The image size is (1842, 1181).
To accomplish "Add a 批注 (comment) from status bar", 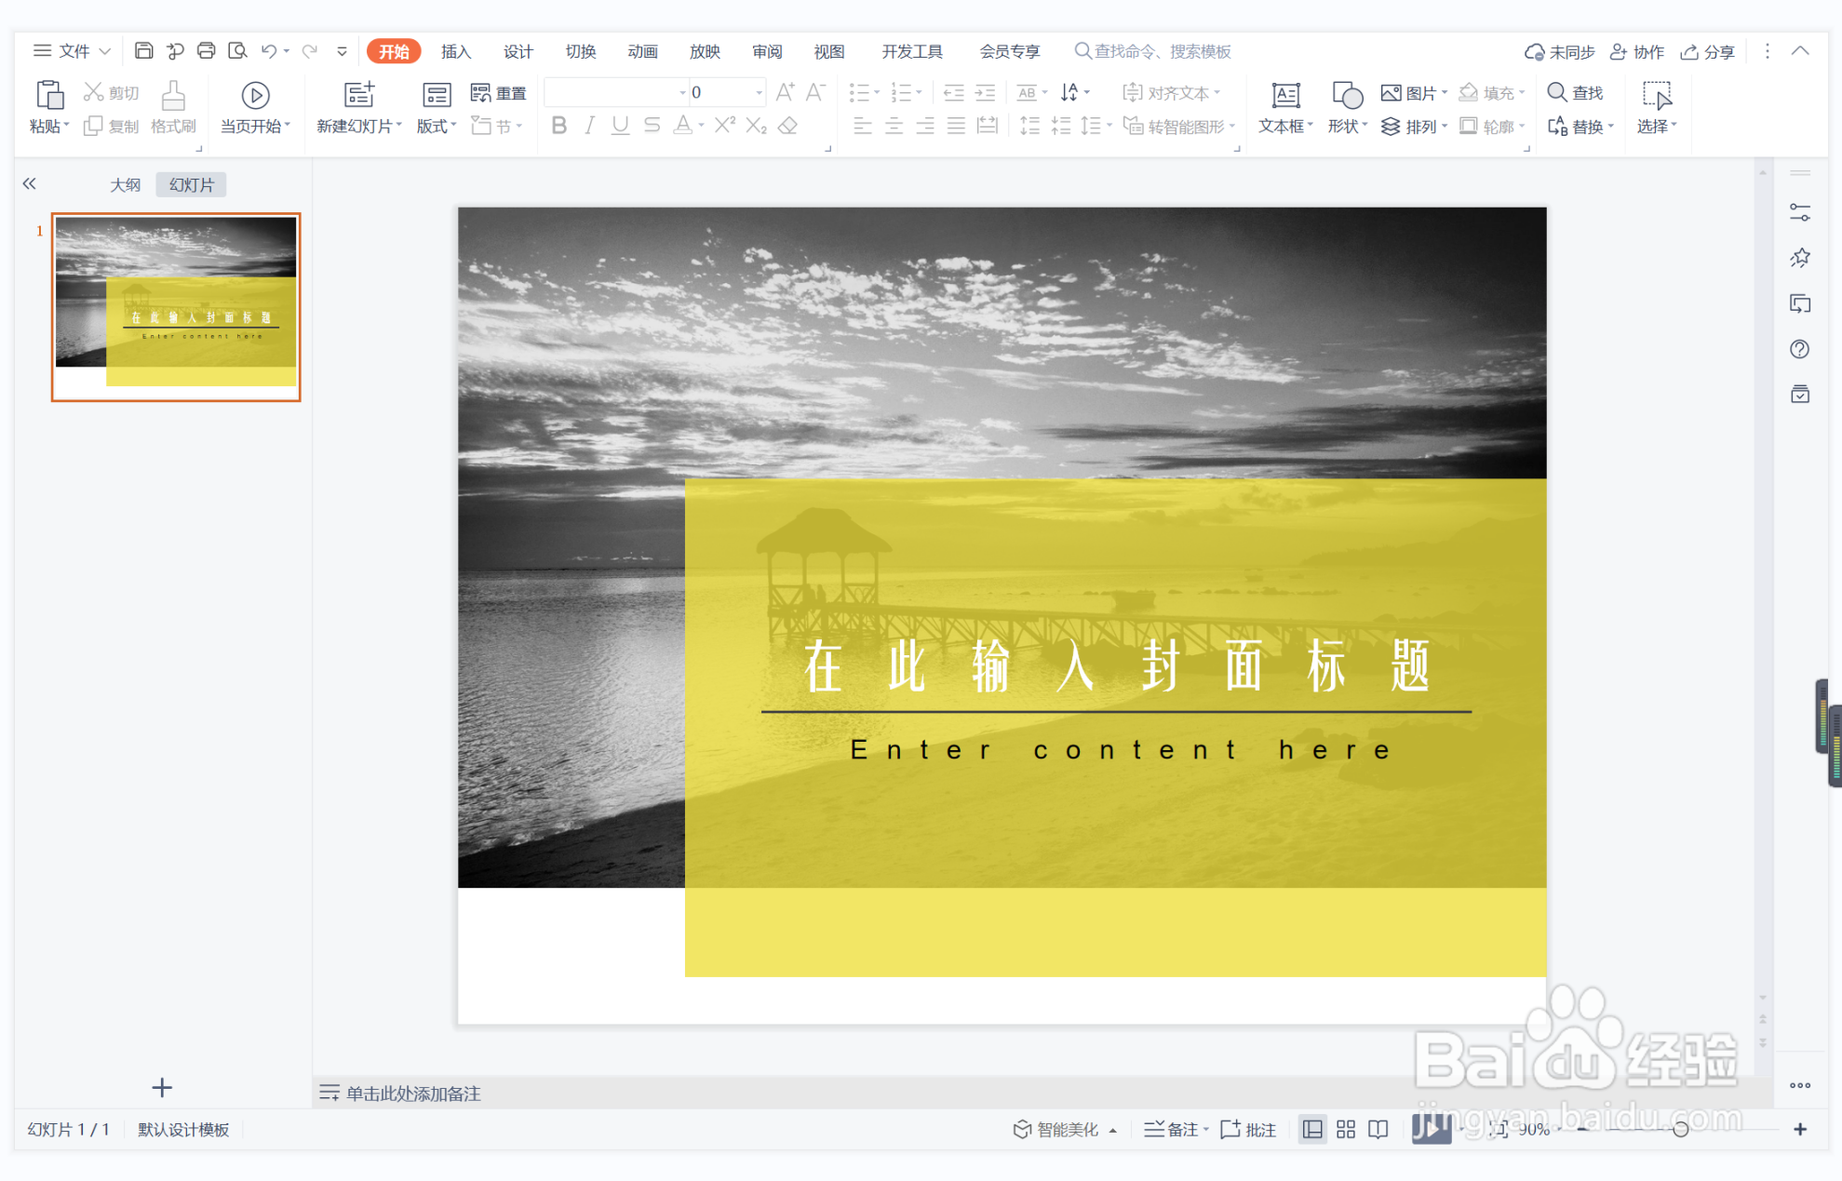I will [1248, 1129].
